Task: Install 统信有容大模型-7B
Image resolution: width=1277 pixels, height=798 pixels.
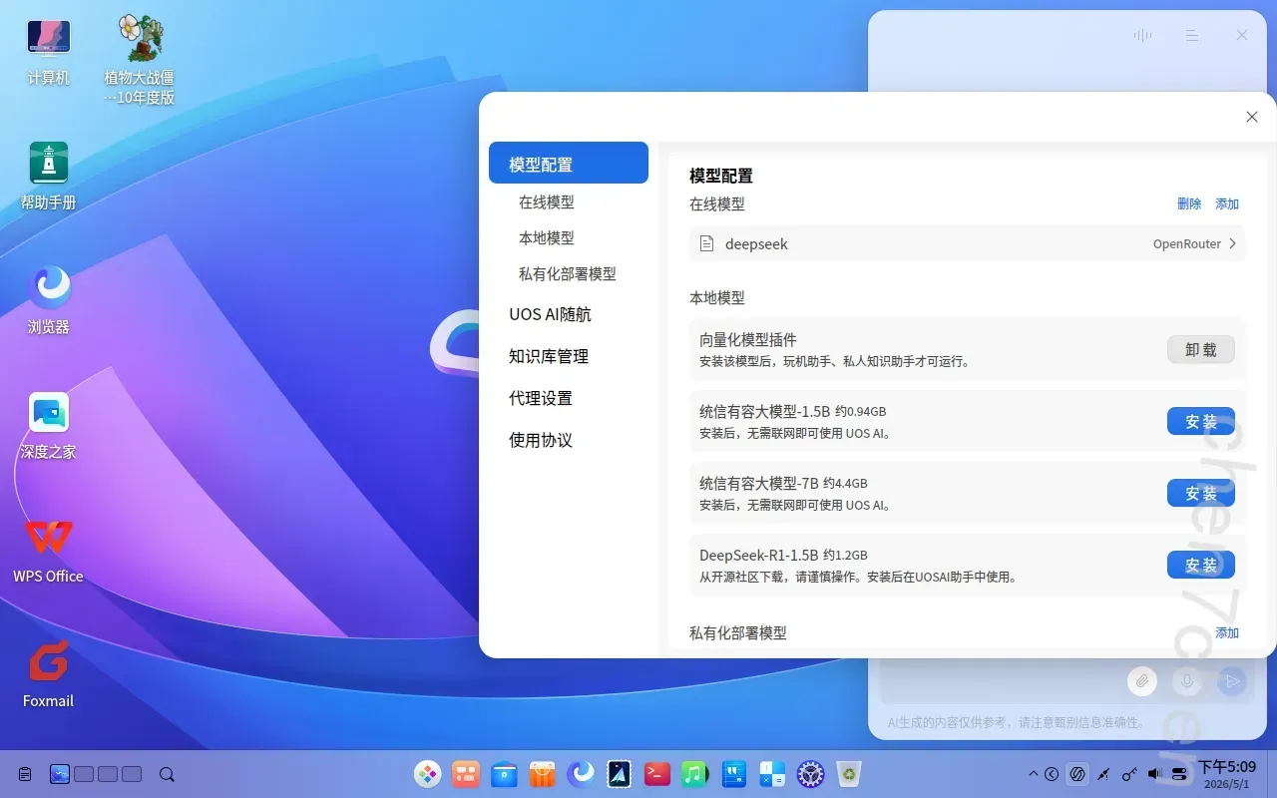Action: 1201,493
